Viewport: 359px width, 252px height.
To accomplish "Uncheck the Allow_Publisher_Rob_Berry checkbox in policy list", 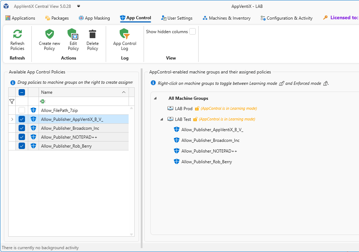I will pyautogui.click(x=22, y=146).
